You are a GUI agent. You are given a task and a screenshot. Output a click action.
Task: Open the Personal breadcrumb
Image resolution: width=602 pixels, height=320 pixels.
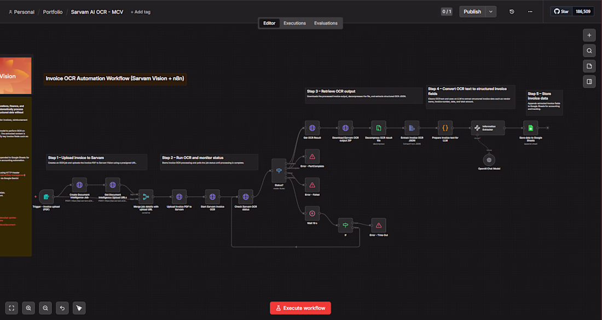click(x=21, y=12)
